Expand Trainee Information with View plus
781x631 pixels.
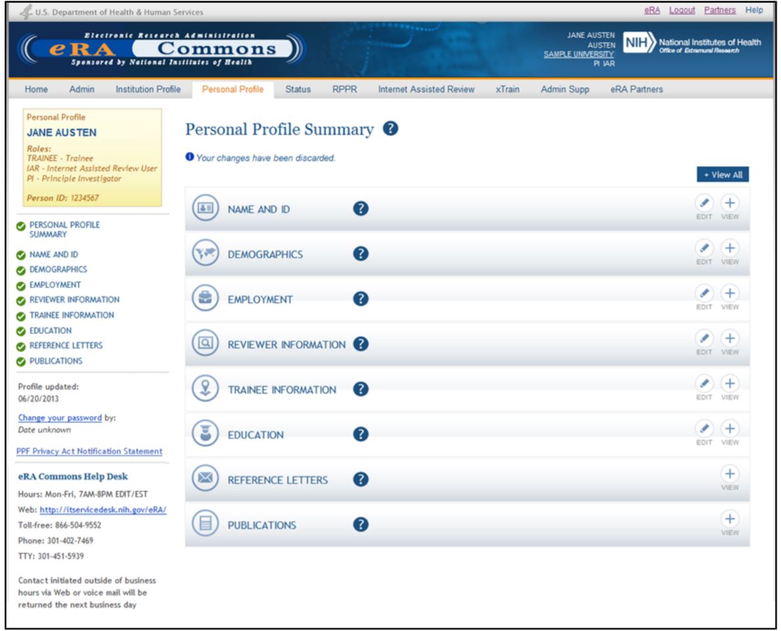pos(730,383)
